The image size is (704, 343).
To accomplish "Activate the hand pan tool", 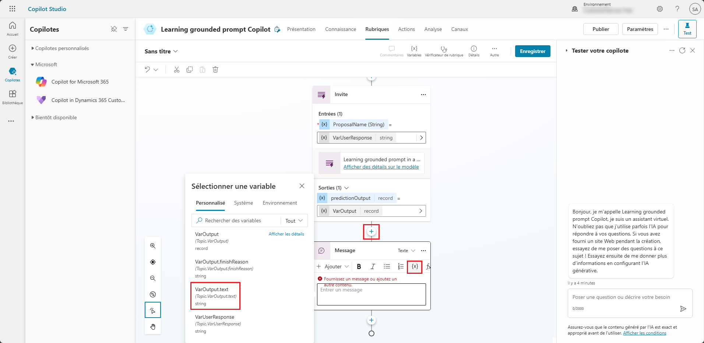I will 153,327.
